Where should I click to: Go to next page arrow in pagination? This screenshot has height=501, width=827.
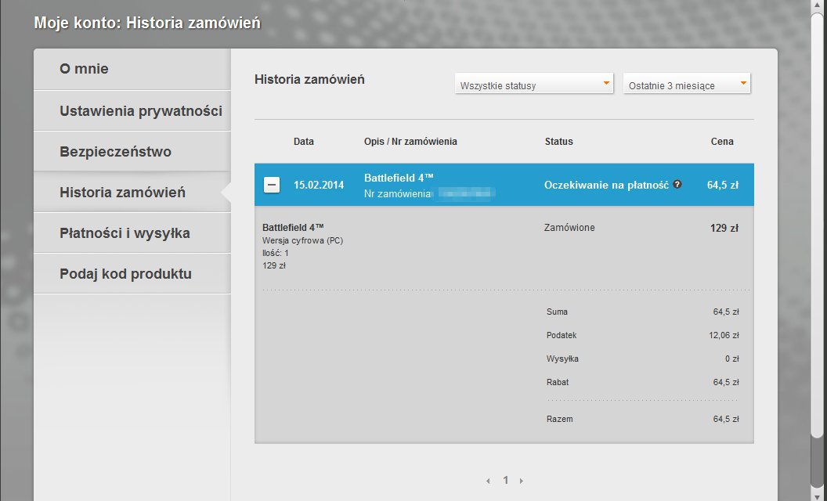click(522, 481)
